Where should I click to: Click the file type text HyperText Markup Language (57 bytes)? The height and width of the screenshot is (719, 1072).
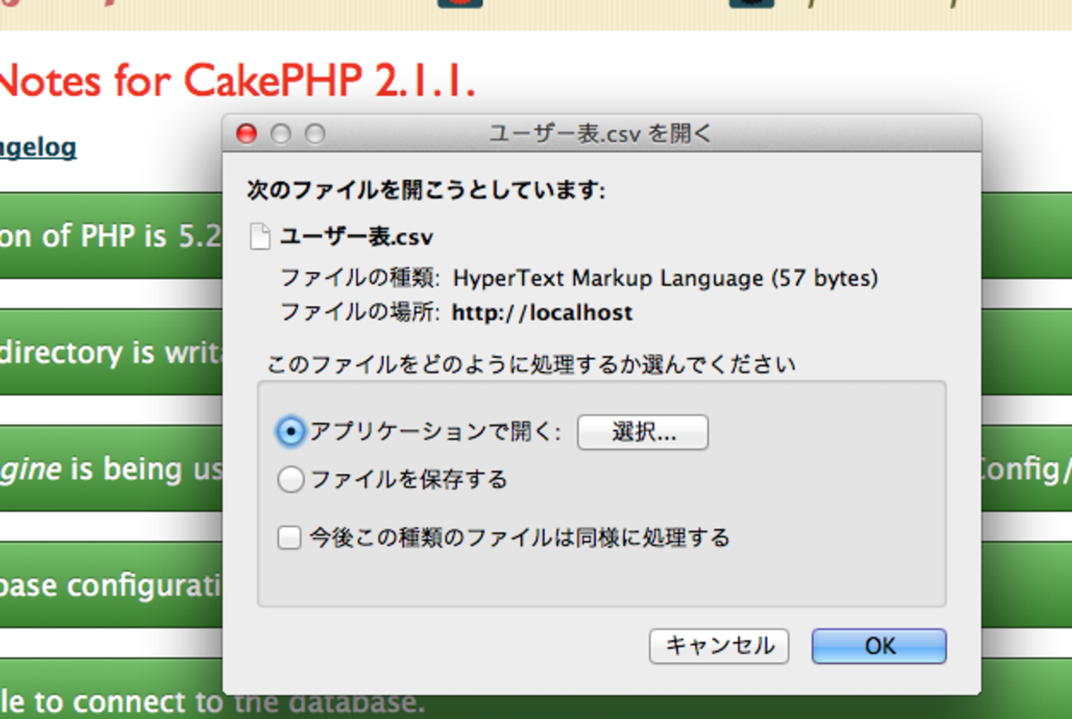click(x=665, y=278)
